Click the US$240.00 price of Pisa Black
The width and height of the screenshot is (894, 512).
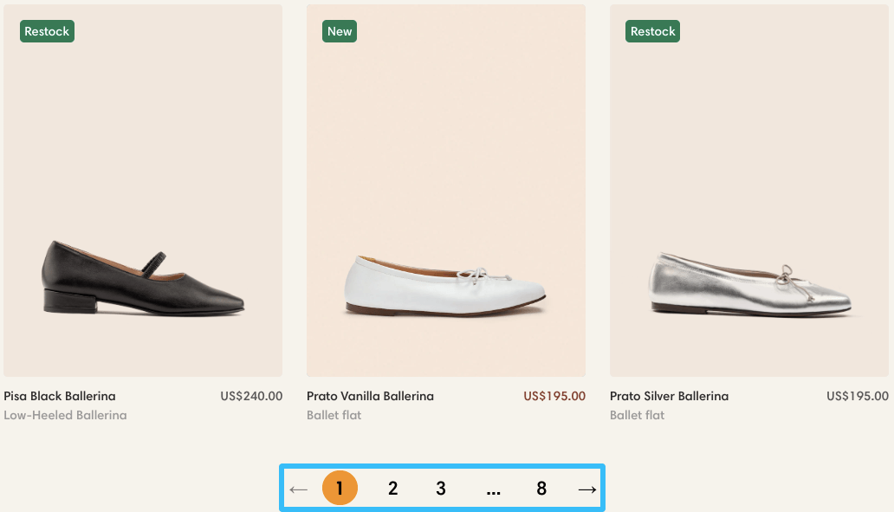click(x=251, y=396)
